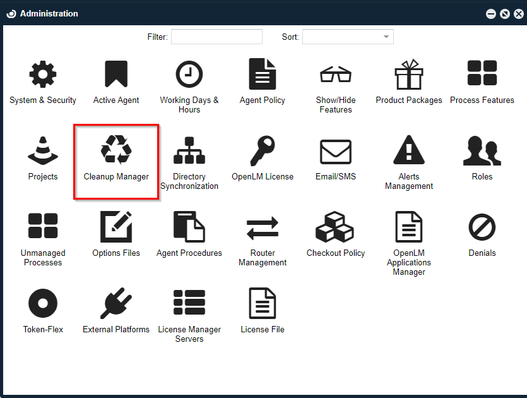Open Token-Flex disc icon
Screen dimensions: 527x398
[x=43, y=304]
